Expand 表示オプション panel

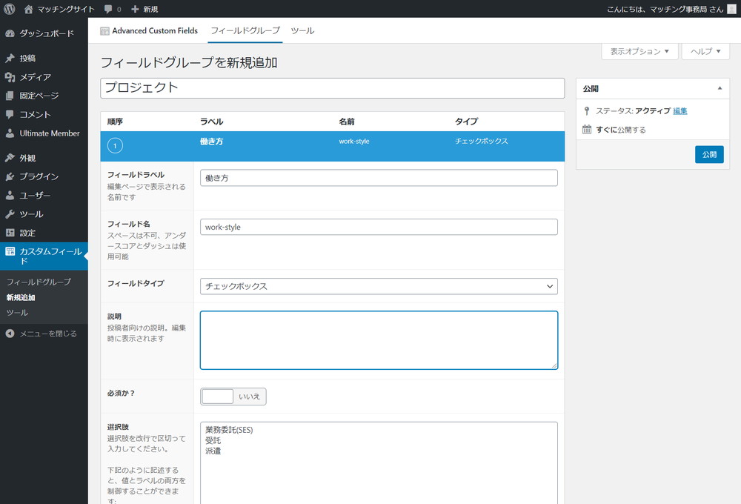639,52
